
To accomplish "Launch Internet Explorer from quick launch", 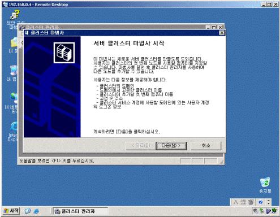I will 36,211.
